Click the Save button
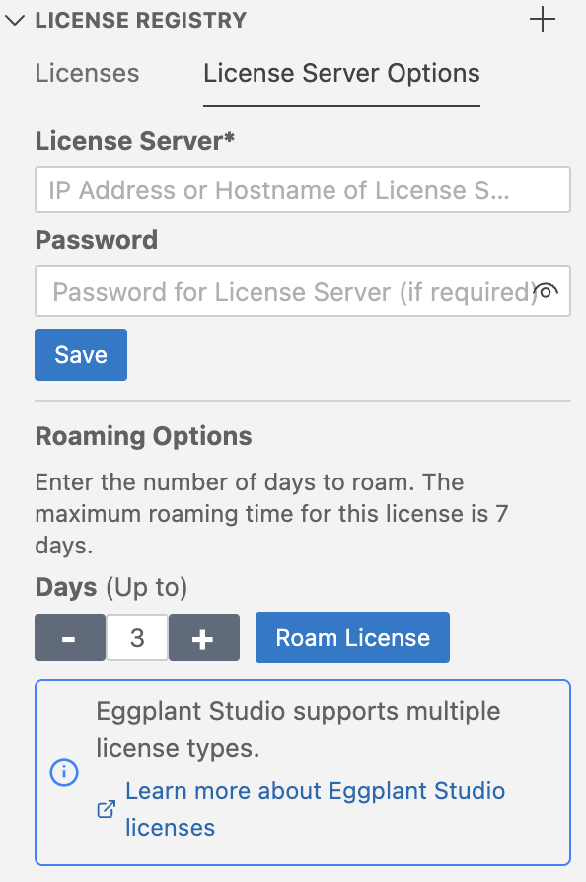Viewport: 586px width, 882px height. click(x=80, y=355)
